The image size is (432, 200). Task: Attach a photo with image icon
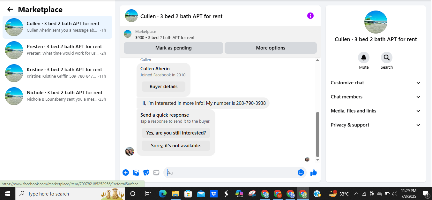pyautogui.click(x=136, y=173)
